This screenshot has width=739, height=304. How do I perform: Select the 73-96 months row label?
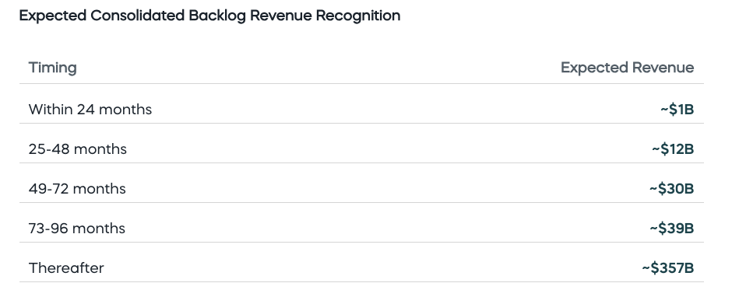click(x=77, y=229)
